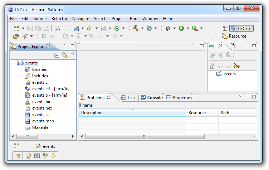The image size is (269, 170).
Task: Click the Save icon in toolbar
Action: pos(30,28)
